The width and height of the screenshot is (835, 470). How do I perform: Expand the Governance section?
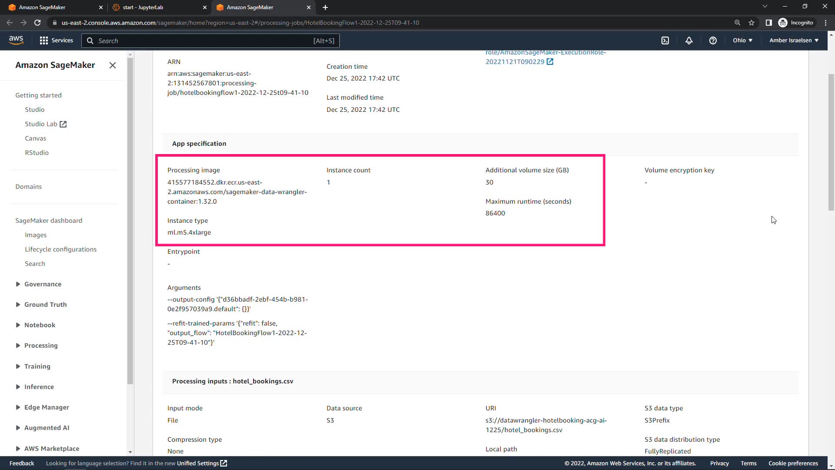pyautogui.click(x=43, y=284)
